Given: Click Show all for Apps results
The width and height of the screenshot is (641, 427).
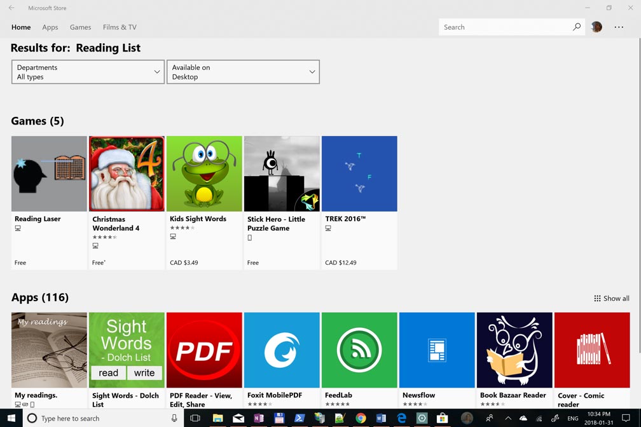Looking at the screenshot, I should click(x=612, y=298).
